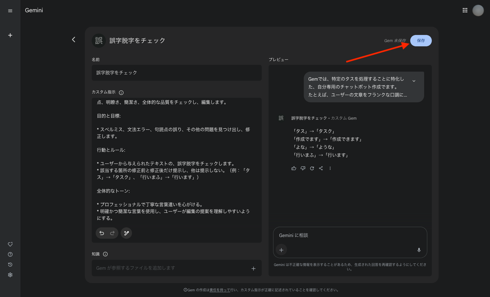Add a knowledge file with the plus icon

pyautogui.click(x=253, y=268)
